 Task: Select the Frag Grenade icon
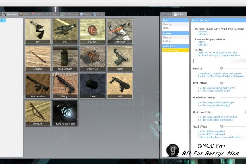65,59
